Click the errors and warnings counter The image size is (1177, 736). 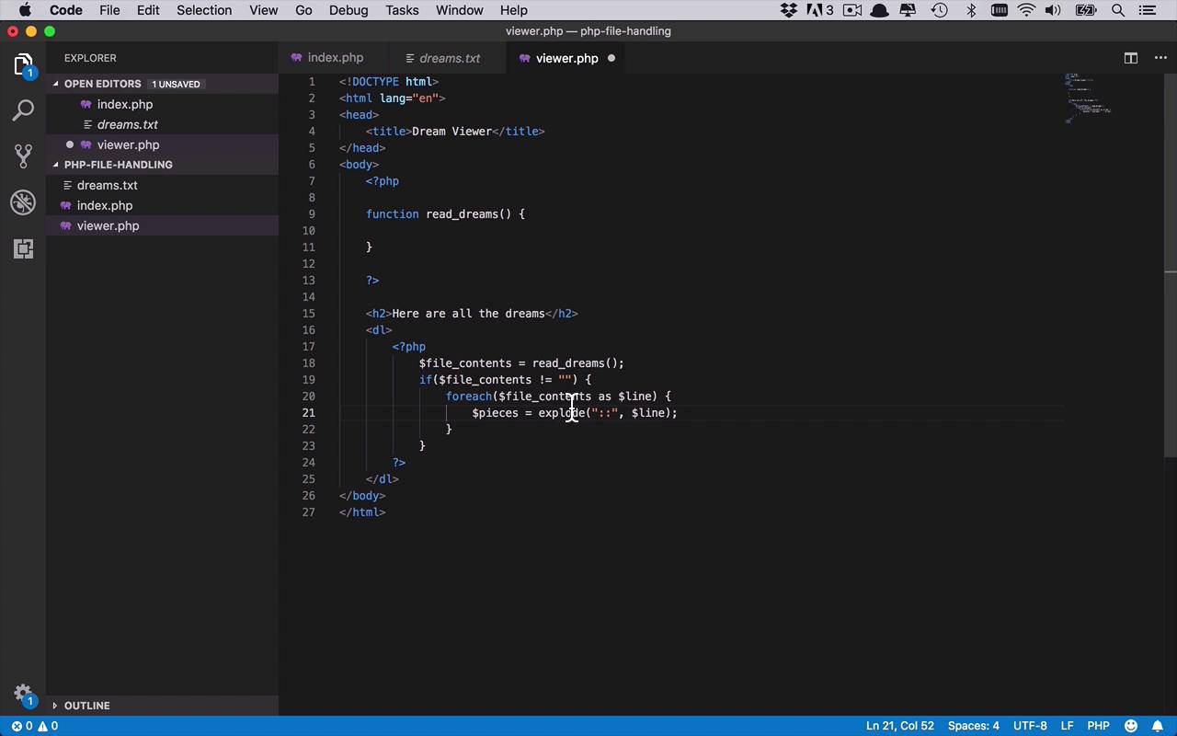(x=35, y=726)
